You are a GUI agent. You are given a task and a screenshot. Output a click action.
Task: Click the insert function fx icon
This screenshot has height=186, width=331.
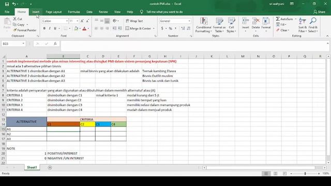click(x=55, y=43)
